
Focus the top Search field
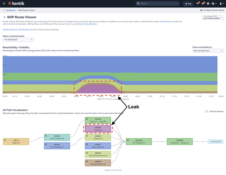[x=158, y=3]
